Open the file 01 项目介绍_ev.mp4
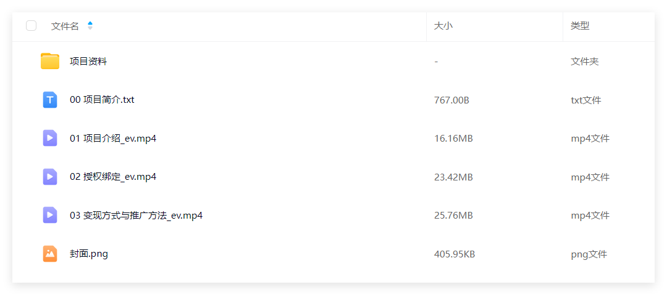The height and width of the screenshot is (295, 667). point(113,139)
